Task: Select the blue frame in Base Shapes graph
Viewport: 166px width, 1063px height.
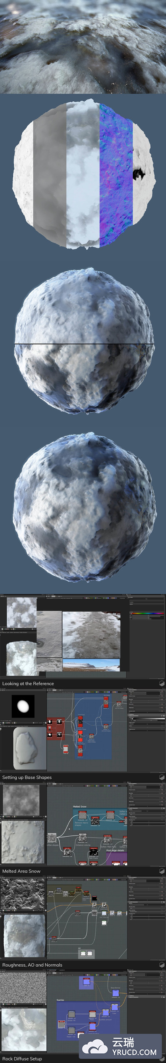Action: point(93,726)
